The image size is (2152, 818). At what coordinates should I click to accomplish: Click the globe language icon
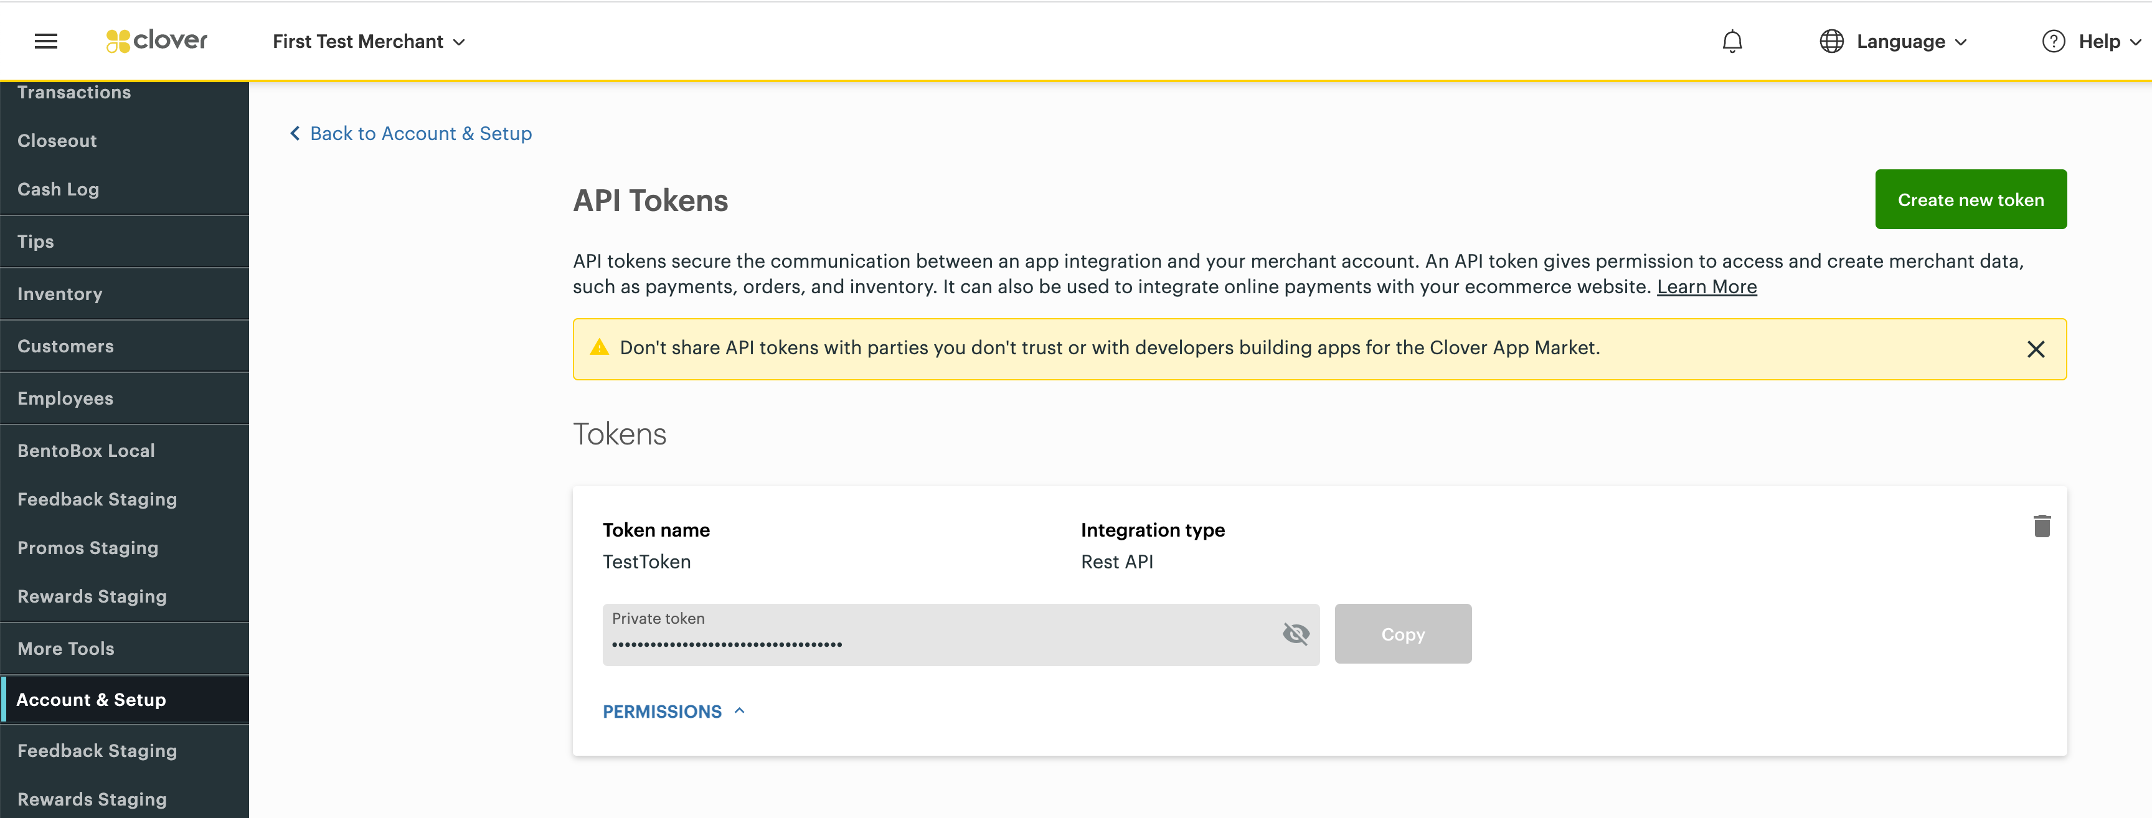[x=1831, y=41]
